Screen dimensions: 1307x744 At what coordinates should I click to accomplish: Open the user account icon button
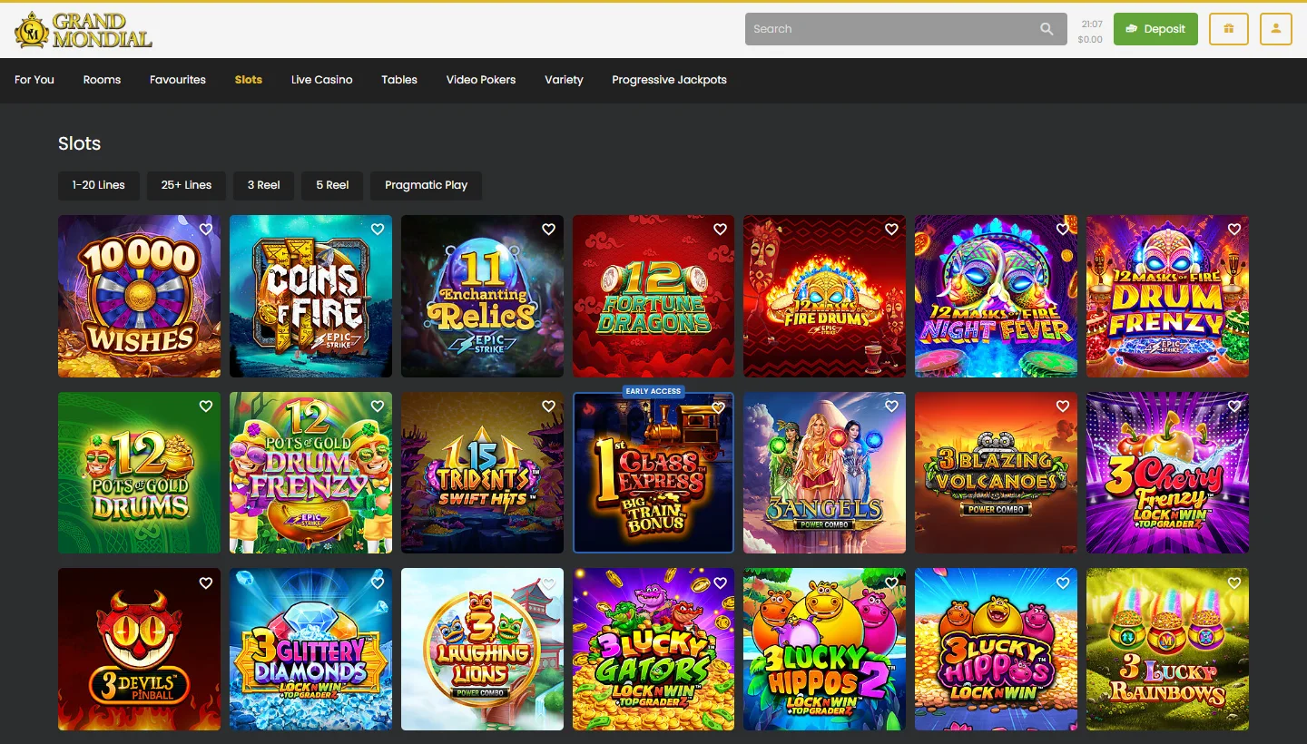tap(1275, 29)
